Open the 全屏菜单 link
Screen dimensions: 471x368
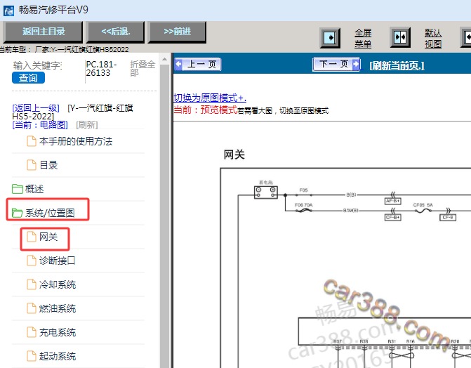point(363,38)
